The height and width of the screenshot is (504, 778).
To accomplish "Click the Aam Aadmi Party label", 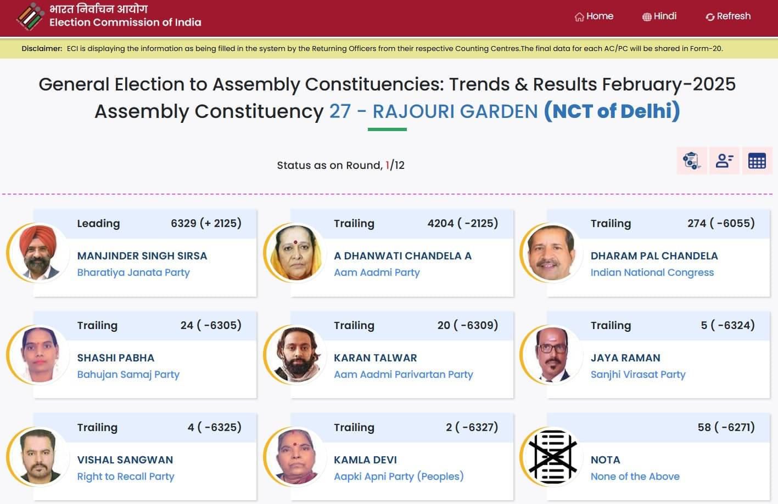I will click(377, 273).
